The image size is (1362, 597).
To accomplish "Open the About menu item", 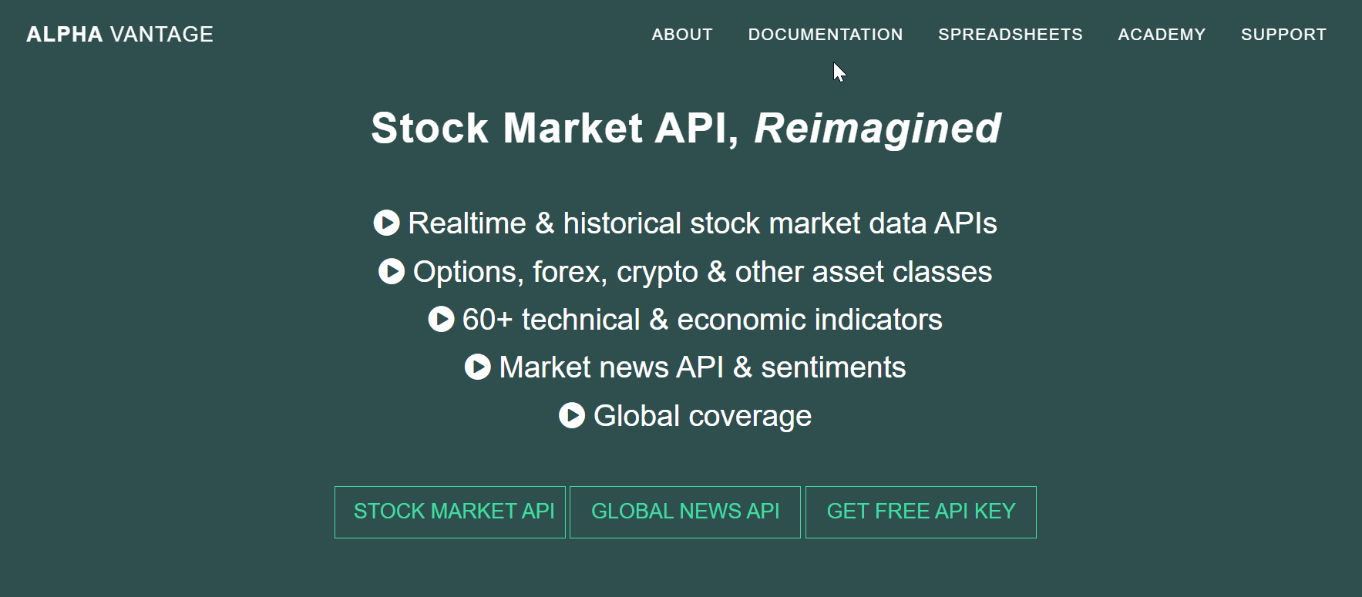I will point(682,35).
